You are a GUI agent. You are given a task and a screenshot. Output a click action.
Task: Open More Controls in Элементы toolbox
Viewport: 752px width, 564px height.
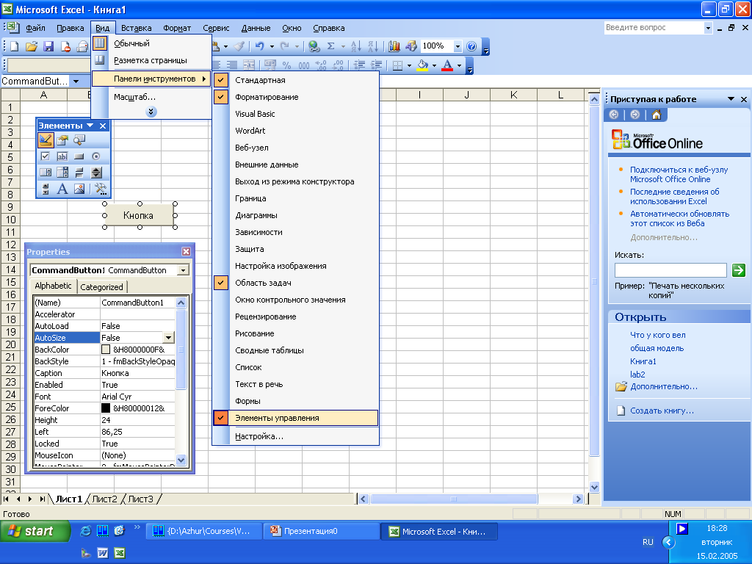coord(100,189)
